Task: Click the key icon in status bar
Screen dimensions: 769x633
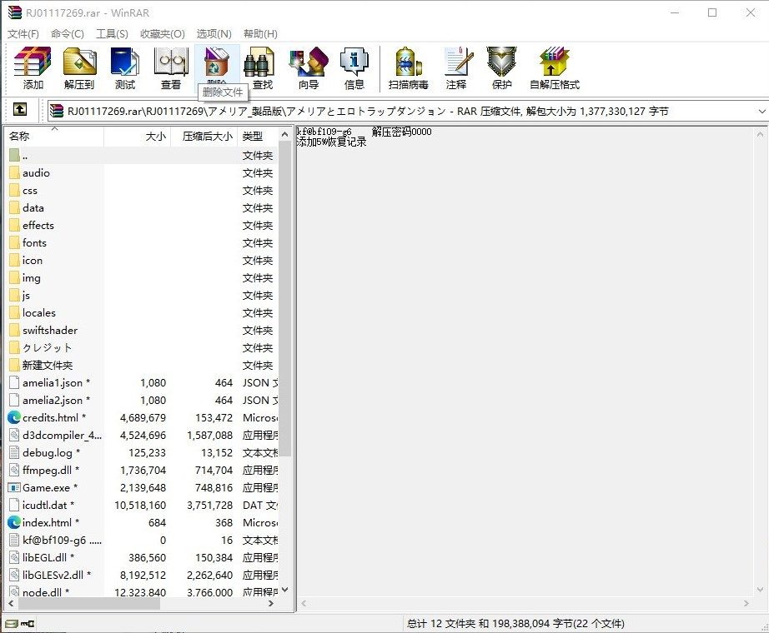Action: click(x=28, y=623)
